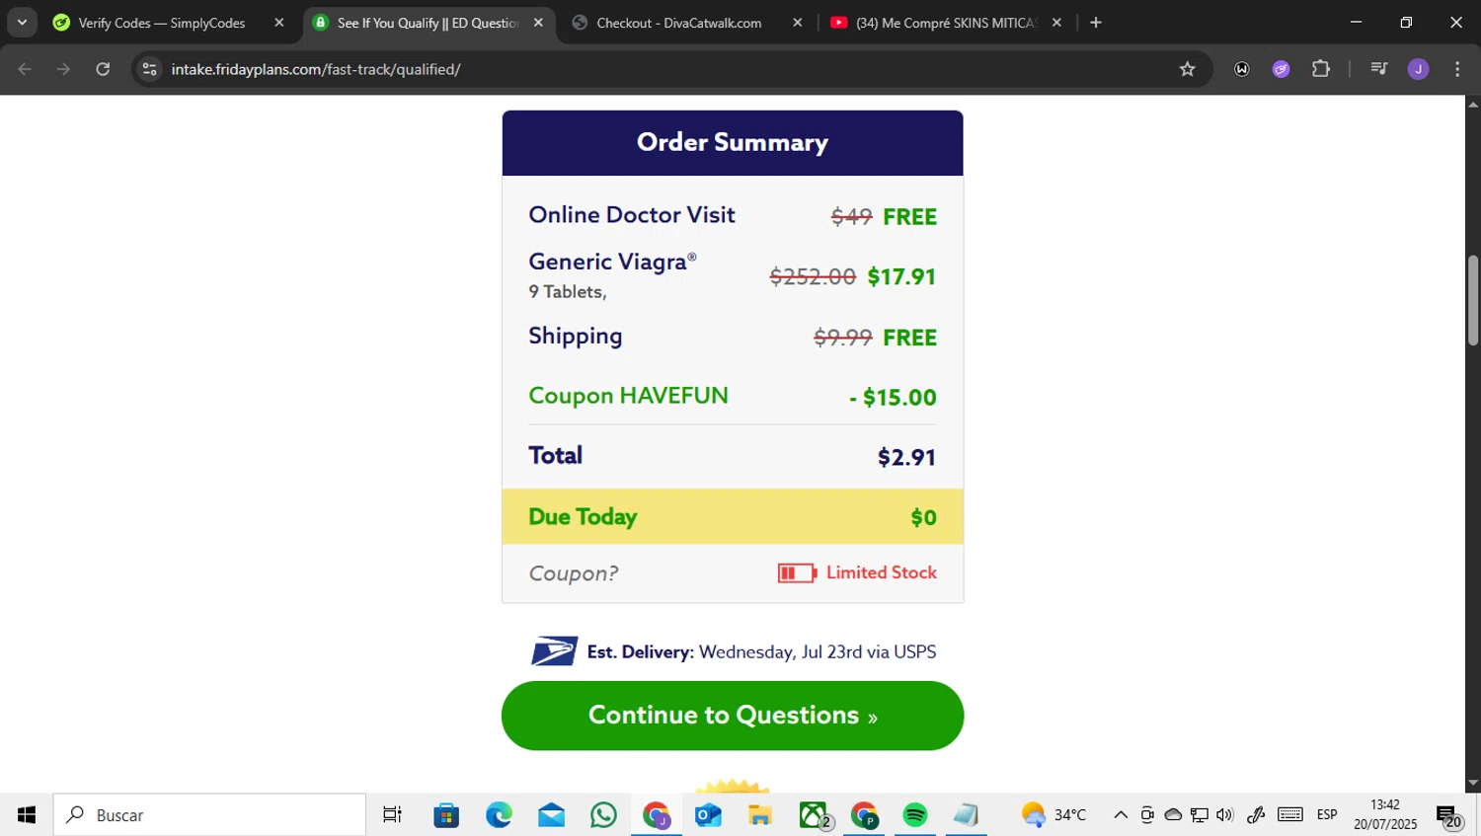
Task: Select the Due Today row label
Action: pyautogui.click(x=583, y=517)
